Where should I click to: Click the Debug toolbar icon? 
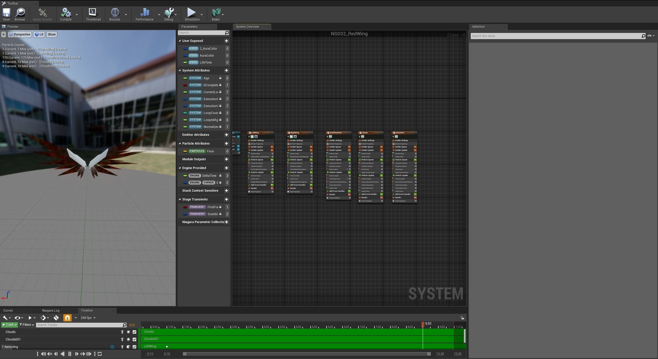tap(169, 13)
